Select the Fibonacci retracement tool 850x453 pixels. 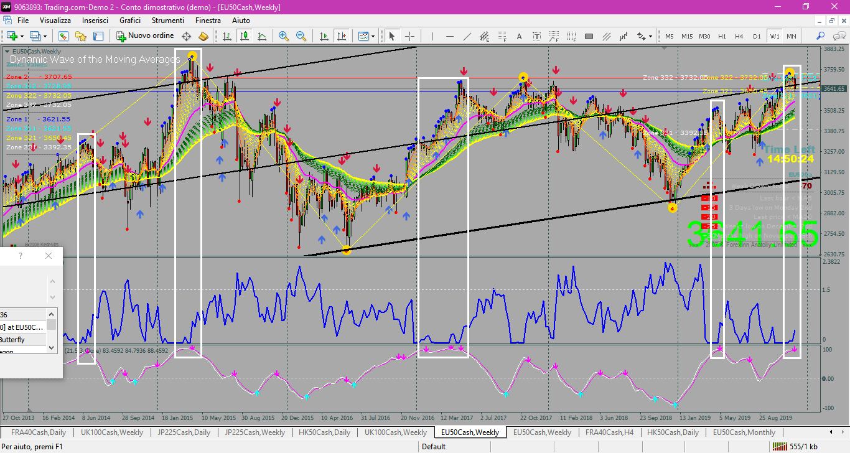pos(502,36)
